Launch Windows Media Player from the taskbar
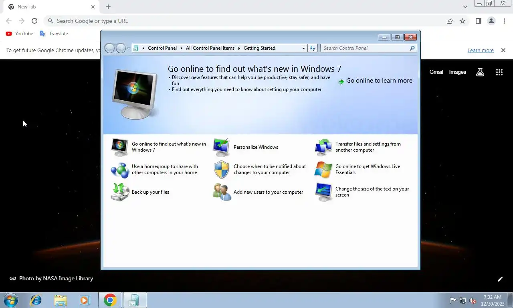The height and width of the screenshot is (308, 513). point(85,300)
